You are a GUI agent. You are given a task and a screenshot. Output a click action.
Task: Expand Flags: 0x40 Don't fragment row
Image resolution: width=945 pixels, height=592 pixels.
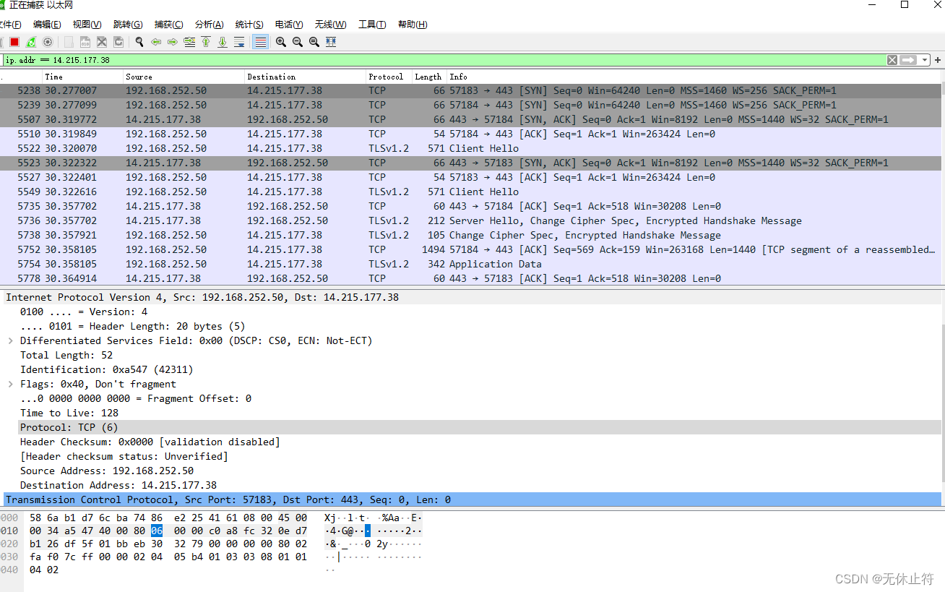[x=10, y=384]
